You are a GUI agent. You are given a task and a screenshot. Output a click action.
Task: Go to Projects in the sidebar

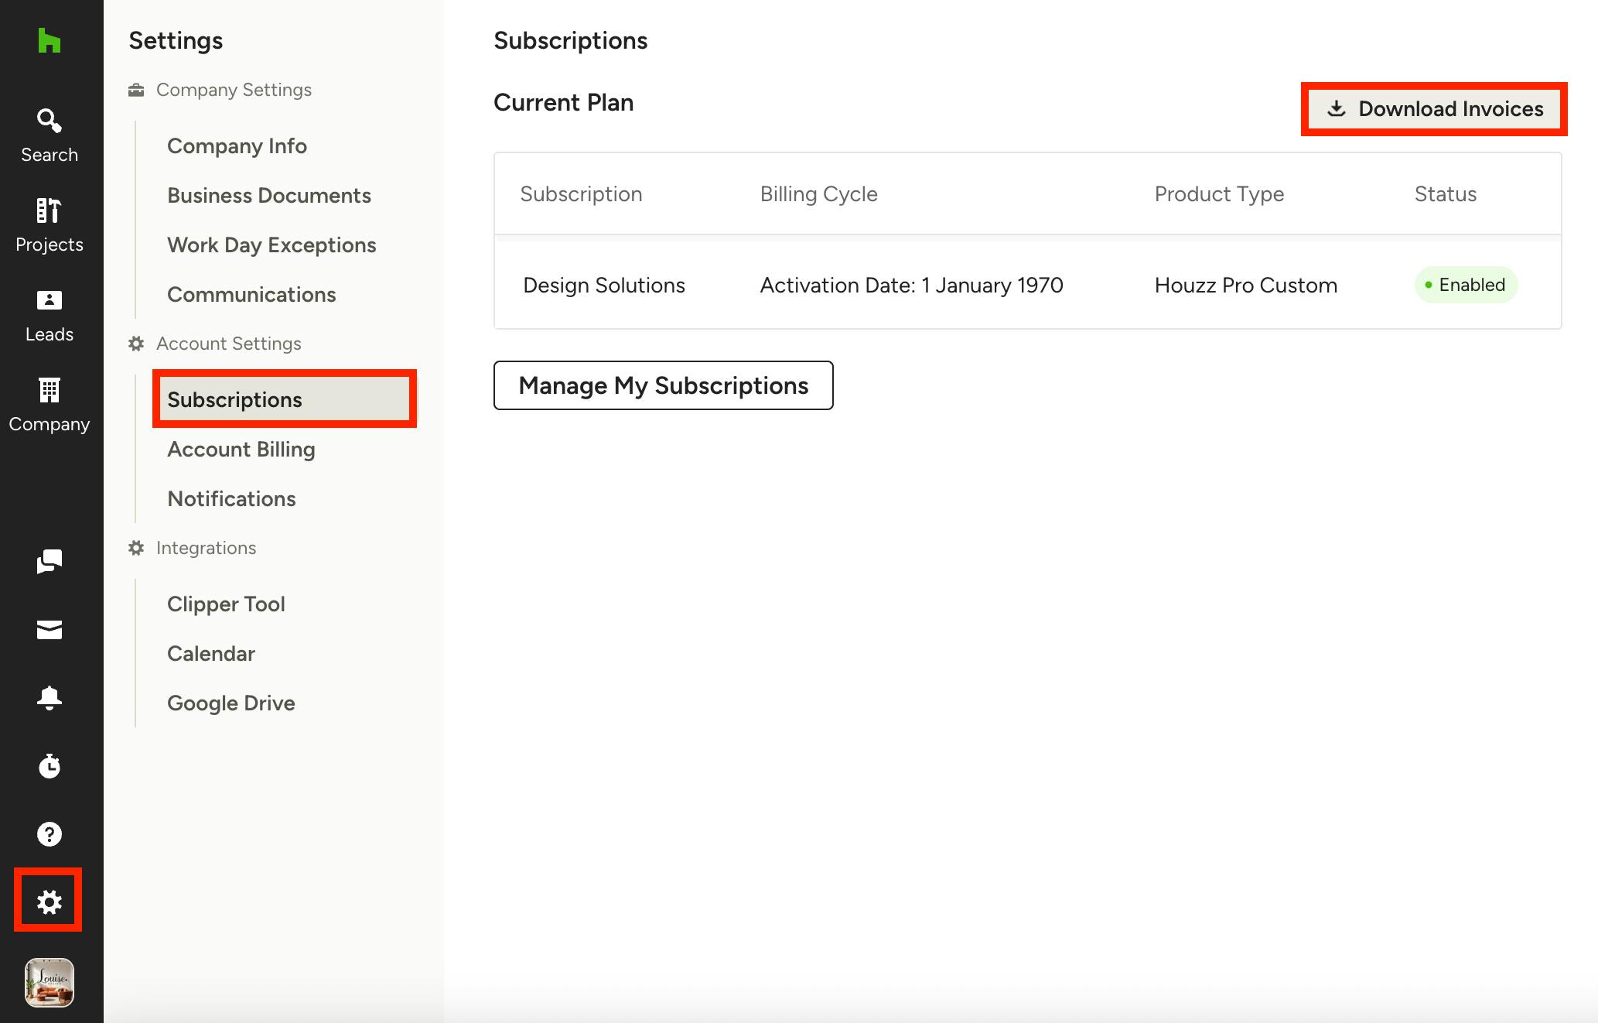click(50, 225)
